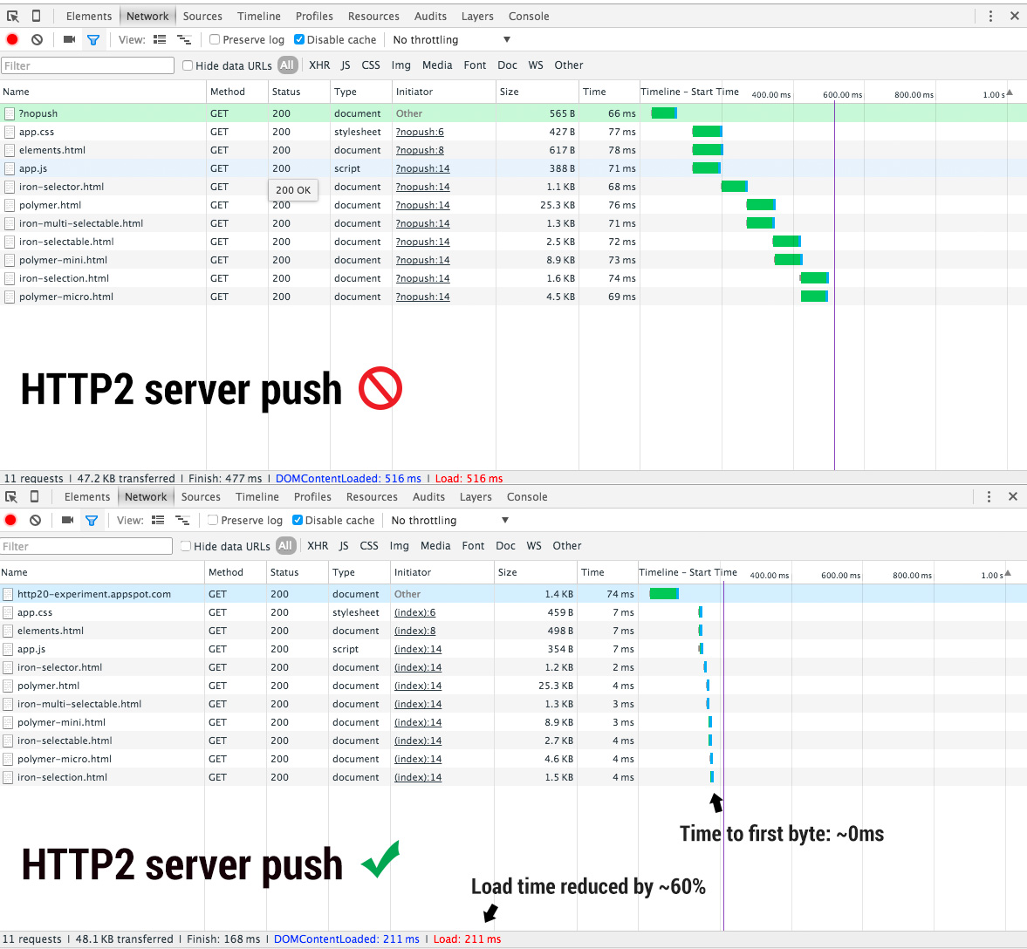Open No throttling dropdown in bottom panel
This screenshot has height=949, width=1027.
coord(449,521)
